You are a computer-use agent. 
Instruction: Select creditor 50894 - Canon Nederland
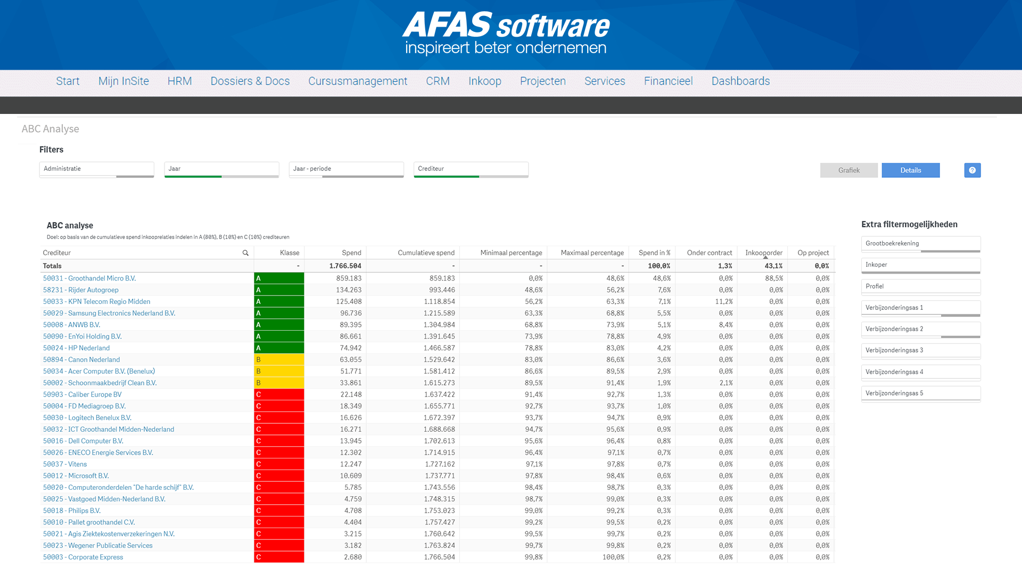click(x=81, y=360)
